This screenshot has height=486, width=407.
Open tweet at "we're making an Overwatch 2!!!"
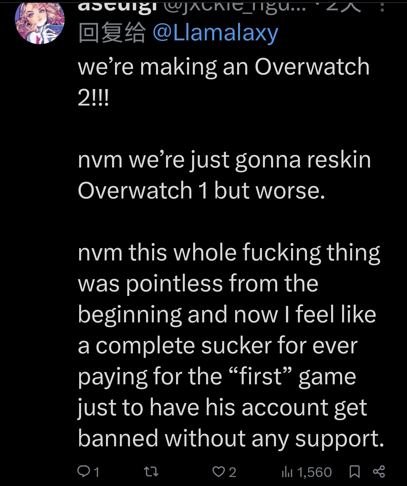pos(224,82)
